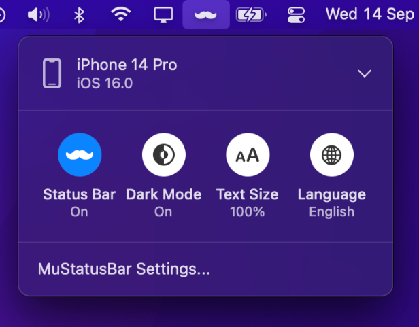The image size is (419, 327).
Task: Open the Wi-Fi menu bar icon
Action: [x=121, y=14]
